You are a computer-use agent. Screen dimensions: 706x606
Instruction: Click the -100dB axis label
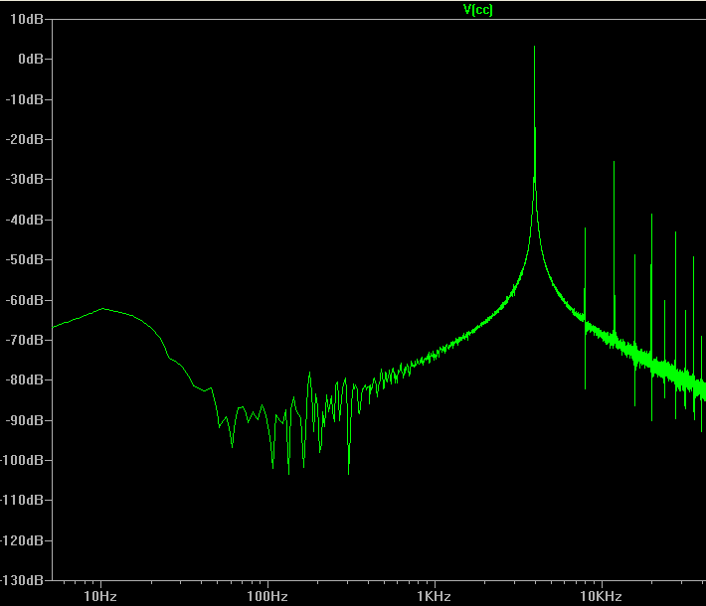[22, 460]
